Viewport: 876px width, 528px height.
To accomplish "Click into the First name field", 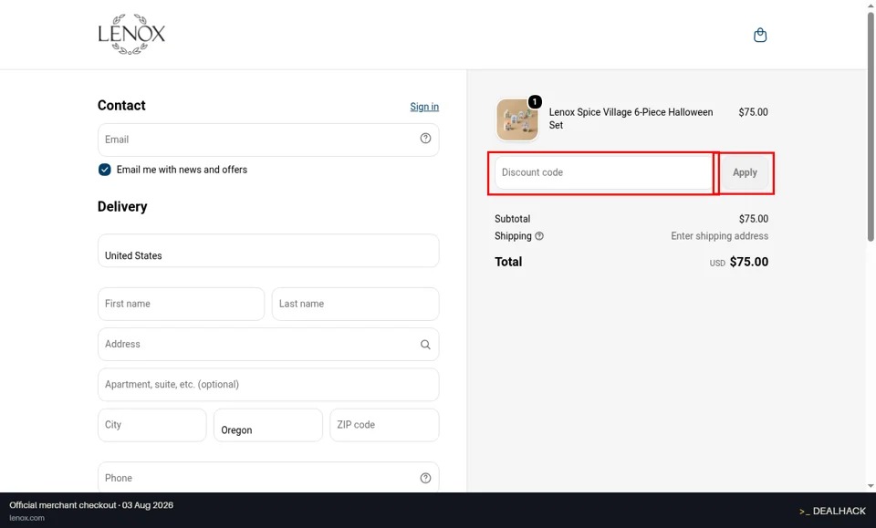I will tap(181, 305).
